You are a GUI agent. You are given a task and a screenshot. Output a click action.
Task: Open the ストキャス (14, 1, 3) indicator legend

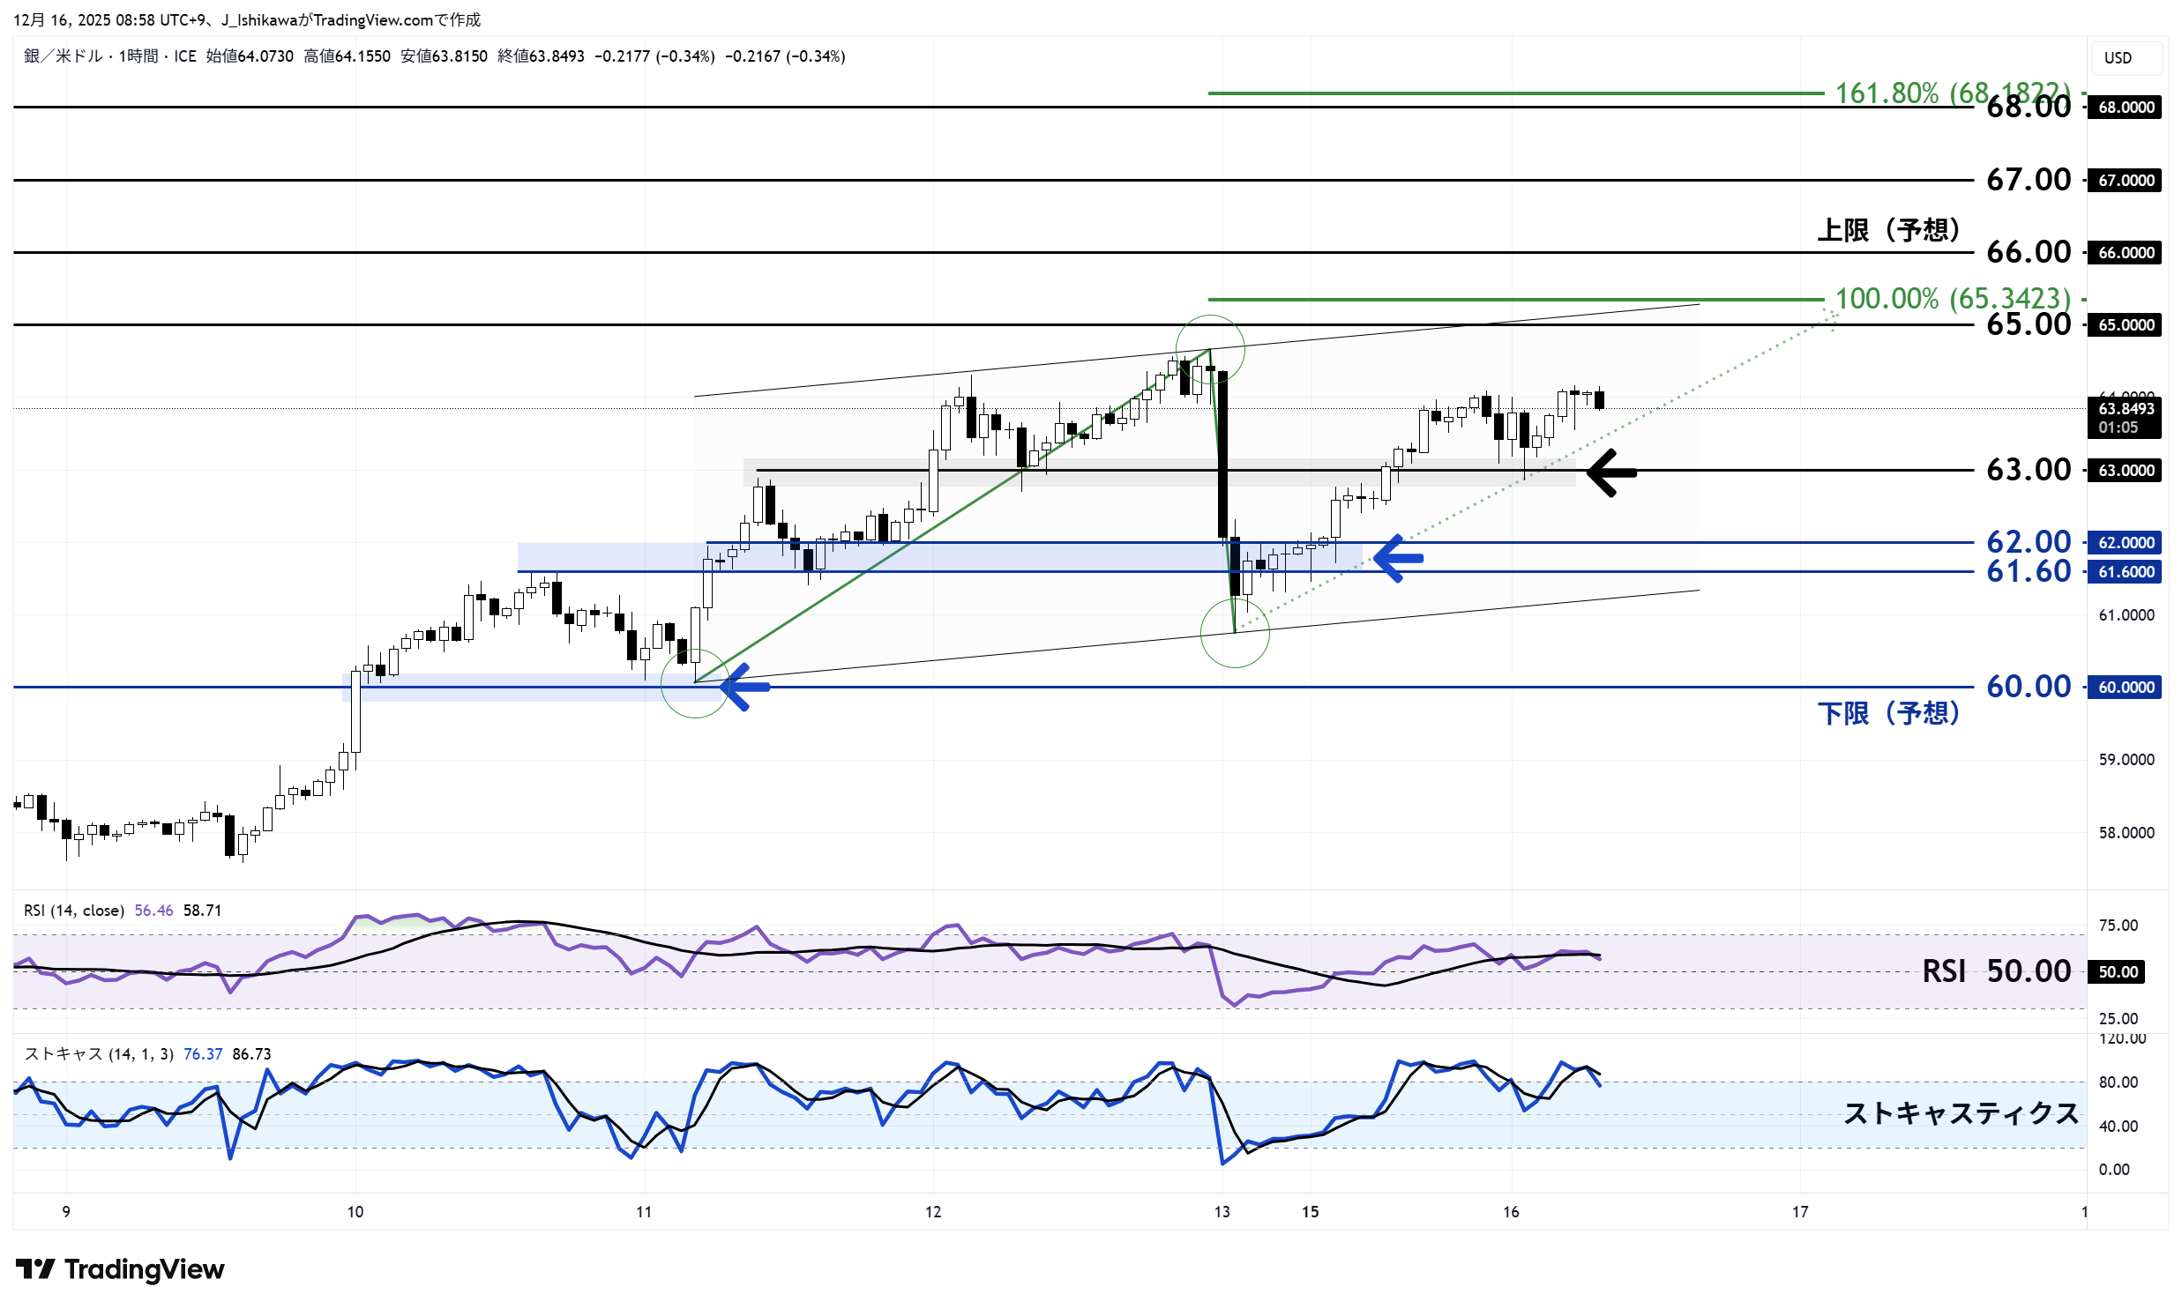coord(99,1054)
